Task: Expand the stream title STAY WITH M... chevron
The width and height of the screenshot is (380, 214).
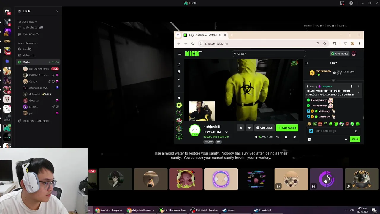Action: [x=227, y=132]
